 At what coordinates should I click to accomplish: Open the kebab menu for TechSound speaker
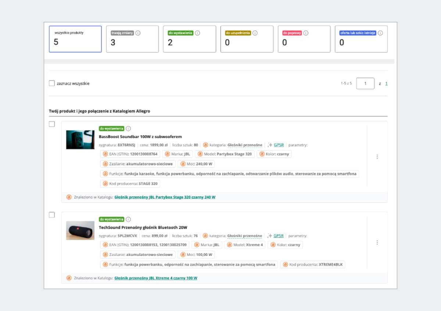(x=377, y=242)
